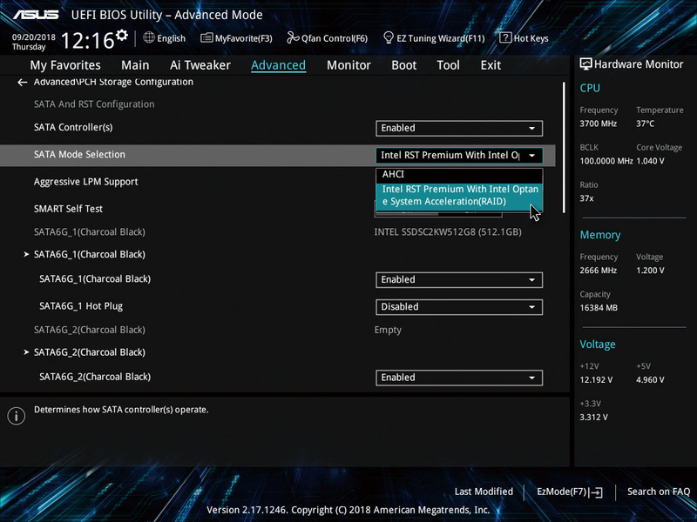Click the Last Modified button
The image size is (697, 522).
[x=484, y=492]
